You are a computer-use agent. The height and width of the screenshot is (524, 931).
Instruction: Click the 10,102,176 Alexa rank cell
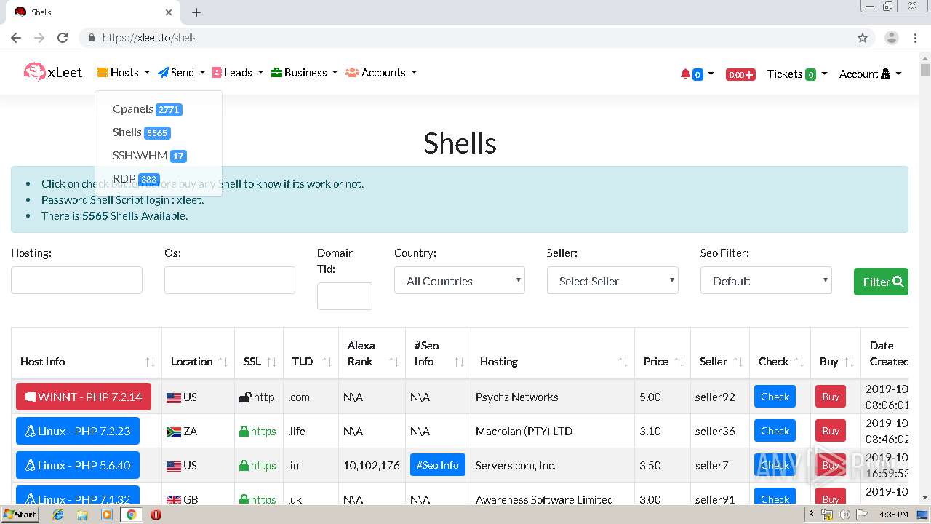(372, 465)
